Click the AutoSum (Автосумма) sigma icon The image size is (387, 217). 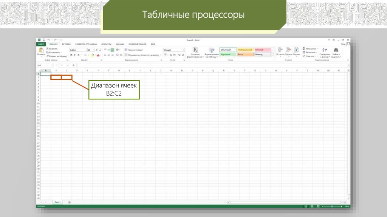[x=304, y=49]
